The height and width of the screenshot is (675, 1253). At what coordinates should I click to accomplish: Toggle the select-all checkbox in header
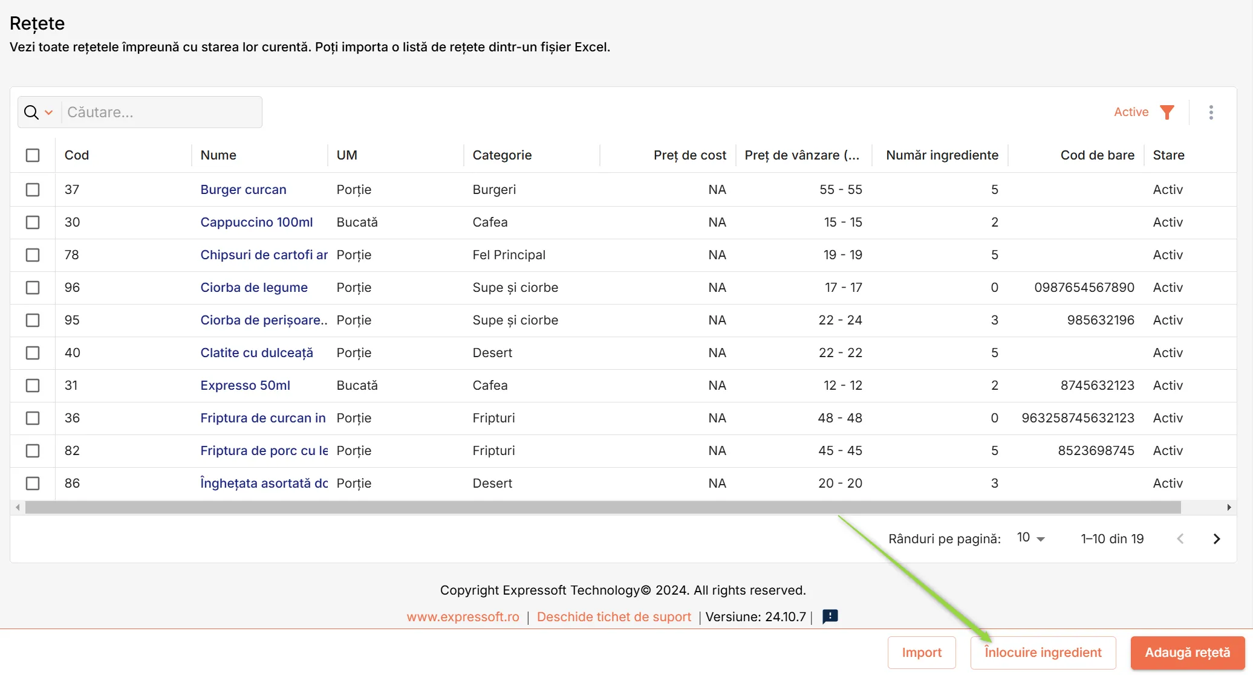click(x=33, y=155)
